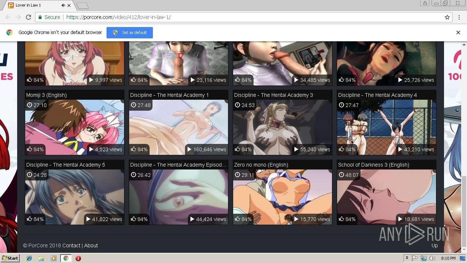Screen dimensions: 467x263
Task: Open the File Explorer taskbar icon
Action: click(41, 258)
